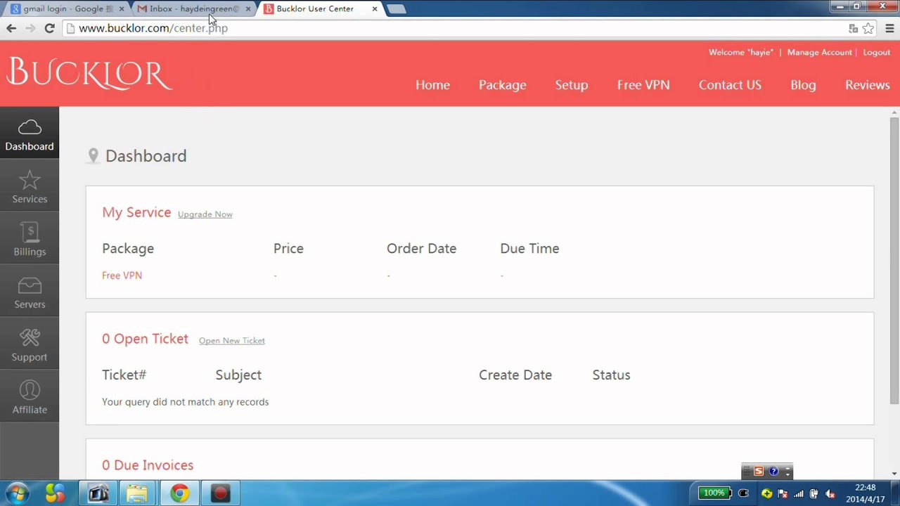The image size is (900, 506).
Task: Switch to the gmail login Google tab
Action: click(67, 8)
